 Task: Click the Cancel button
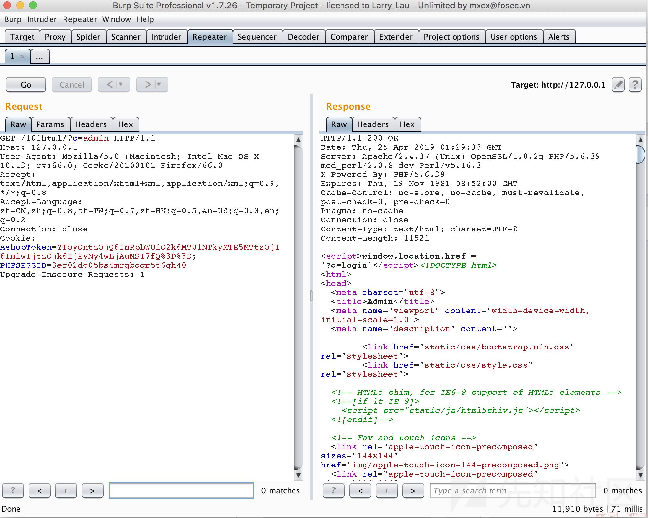(x=72, y=85)
